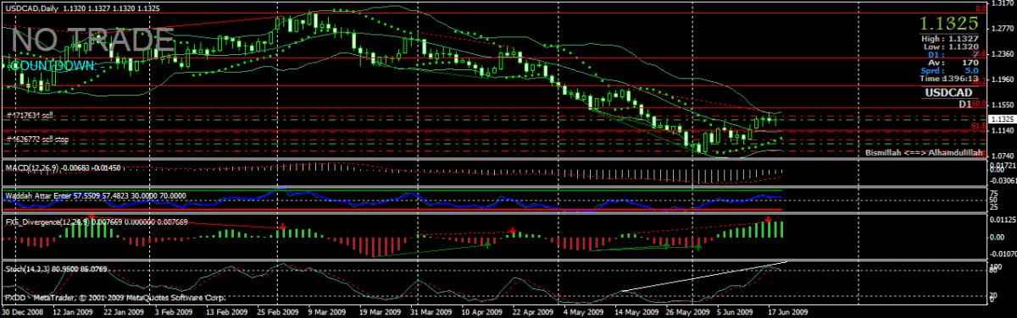Screen dimensions: 1017x318
Task: Select the Bismillah Alhamdulillah text label
Action: [924, 153]
